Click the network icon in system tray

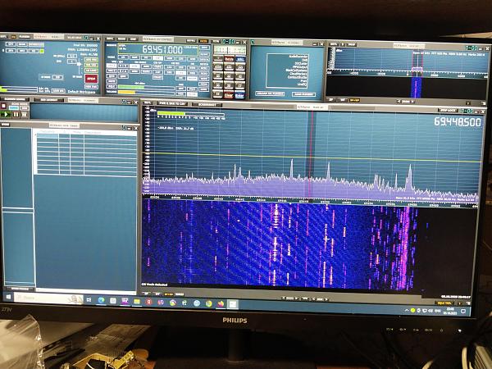[x=424, y=311]
